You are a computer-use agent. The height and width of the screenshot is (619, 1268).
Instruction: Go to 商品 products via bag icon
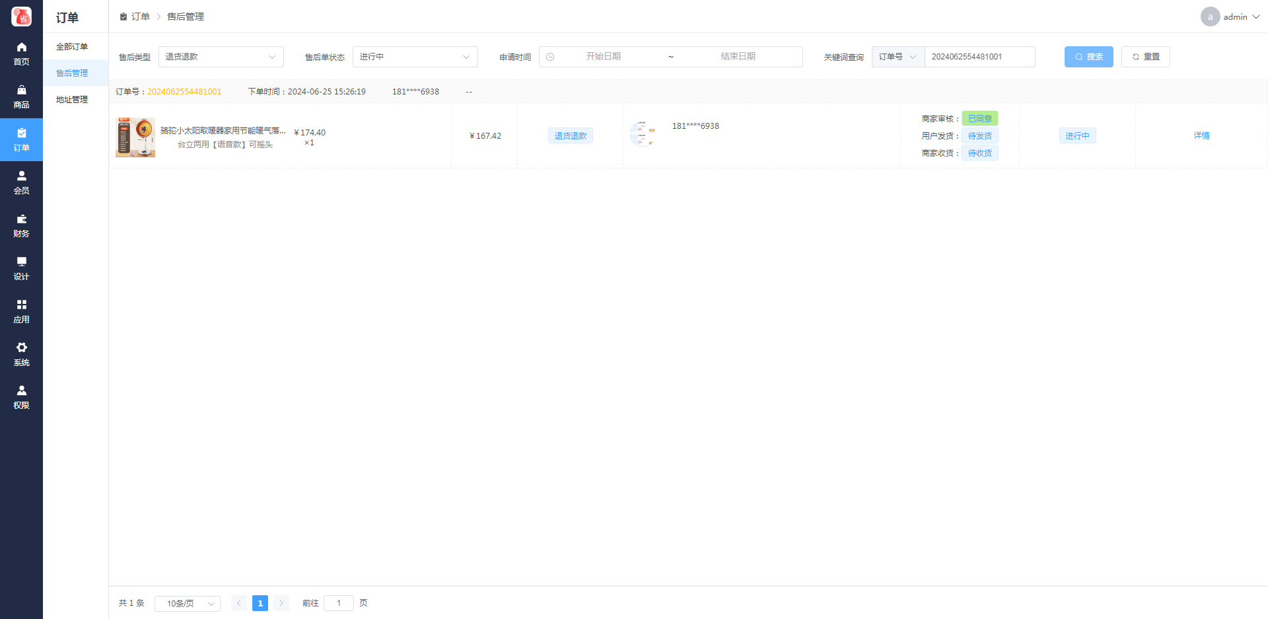[x=21, y=91]
